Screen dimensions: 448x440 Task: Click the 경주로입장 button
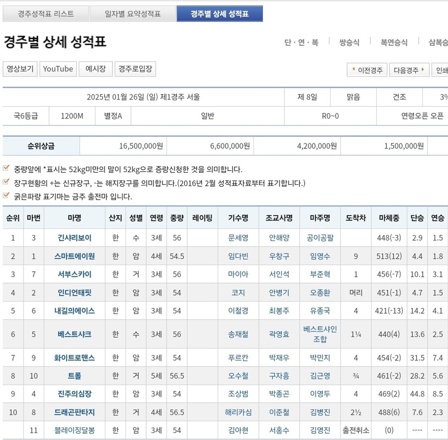[135, 69]
